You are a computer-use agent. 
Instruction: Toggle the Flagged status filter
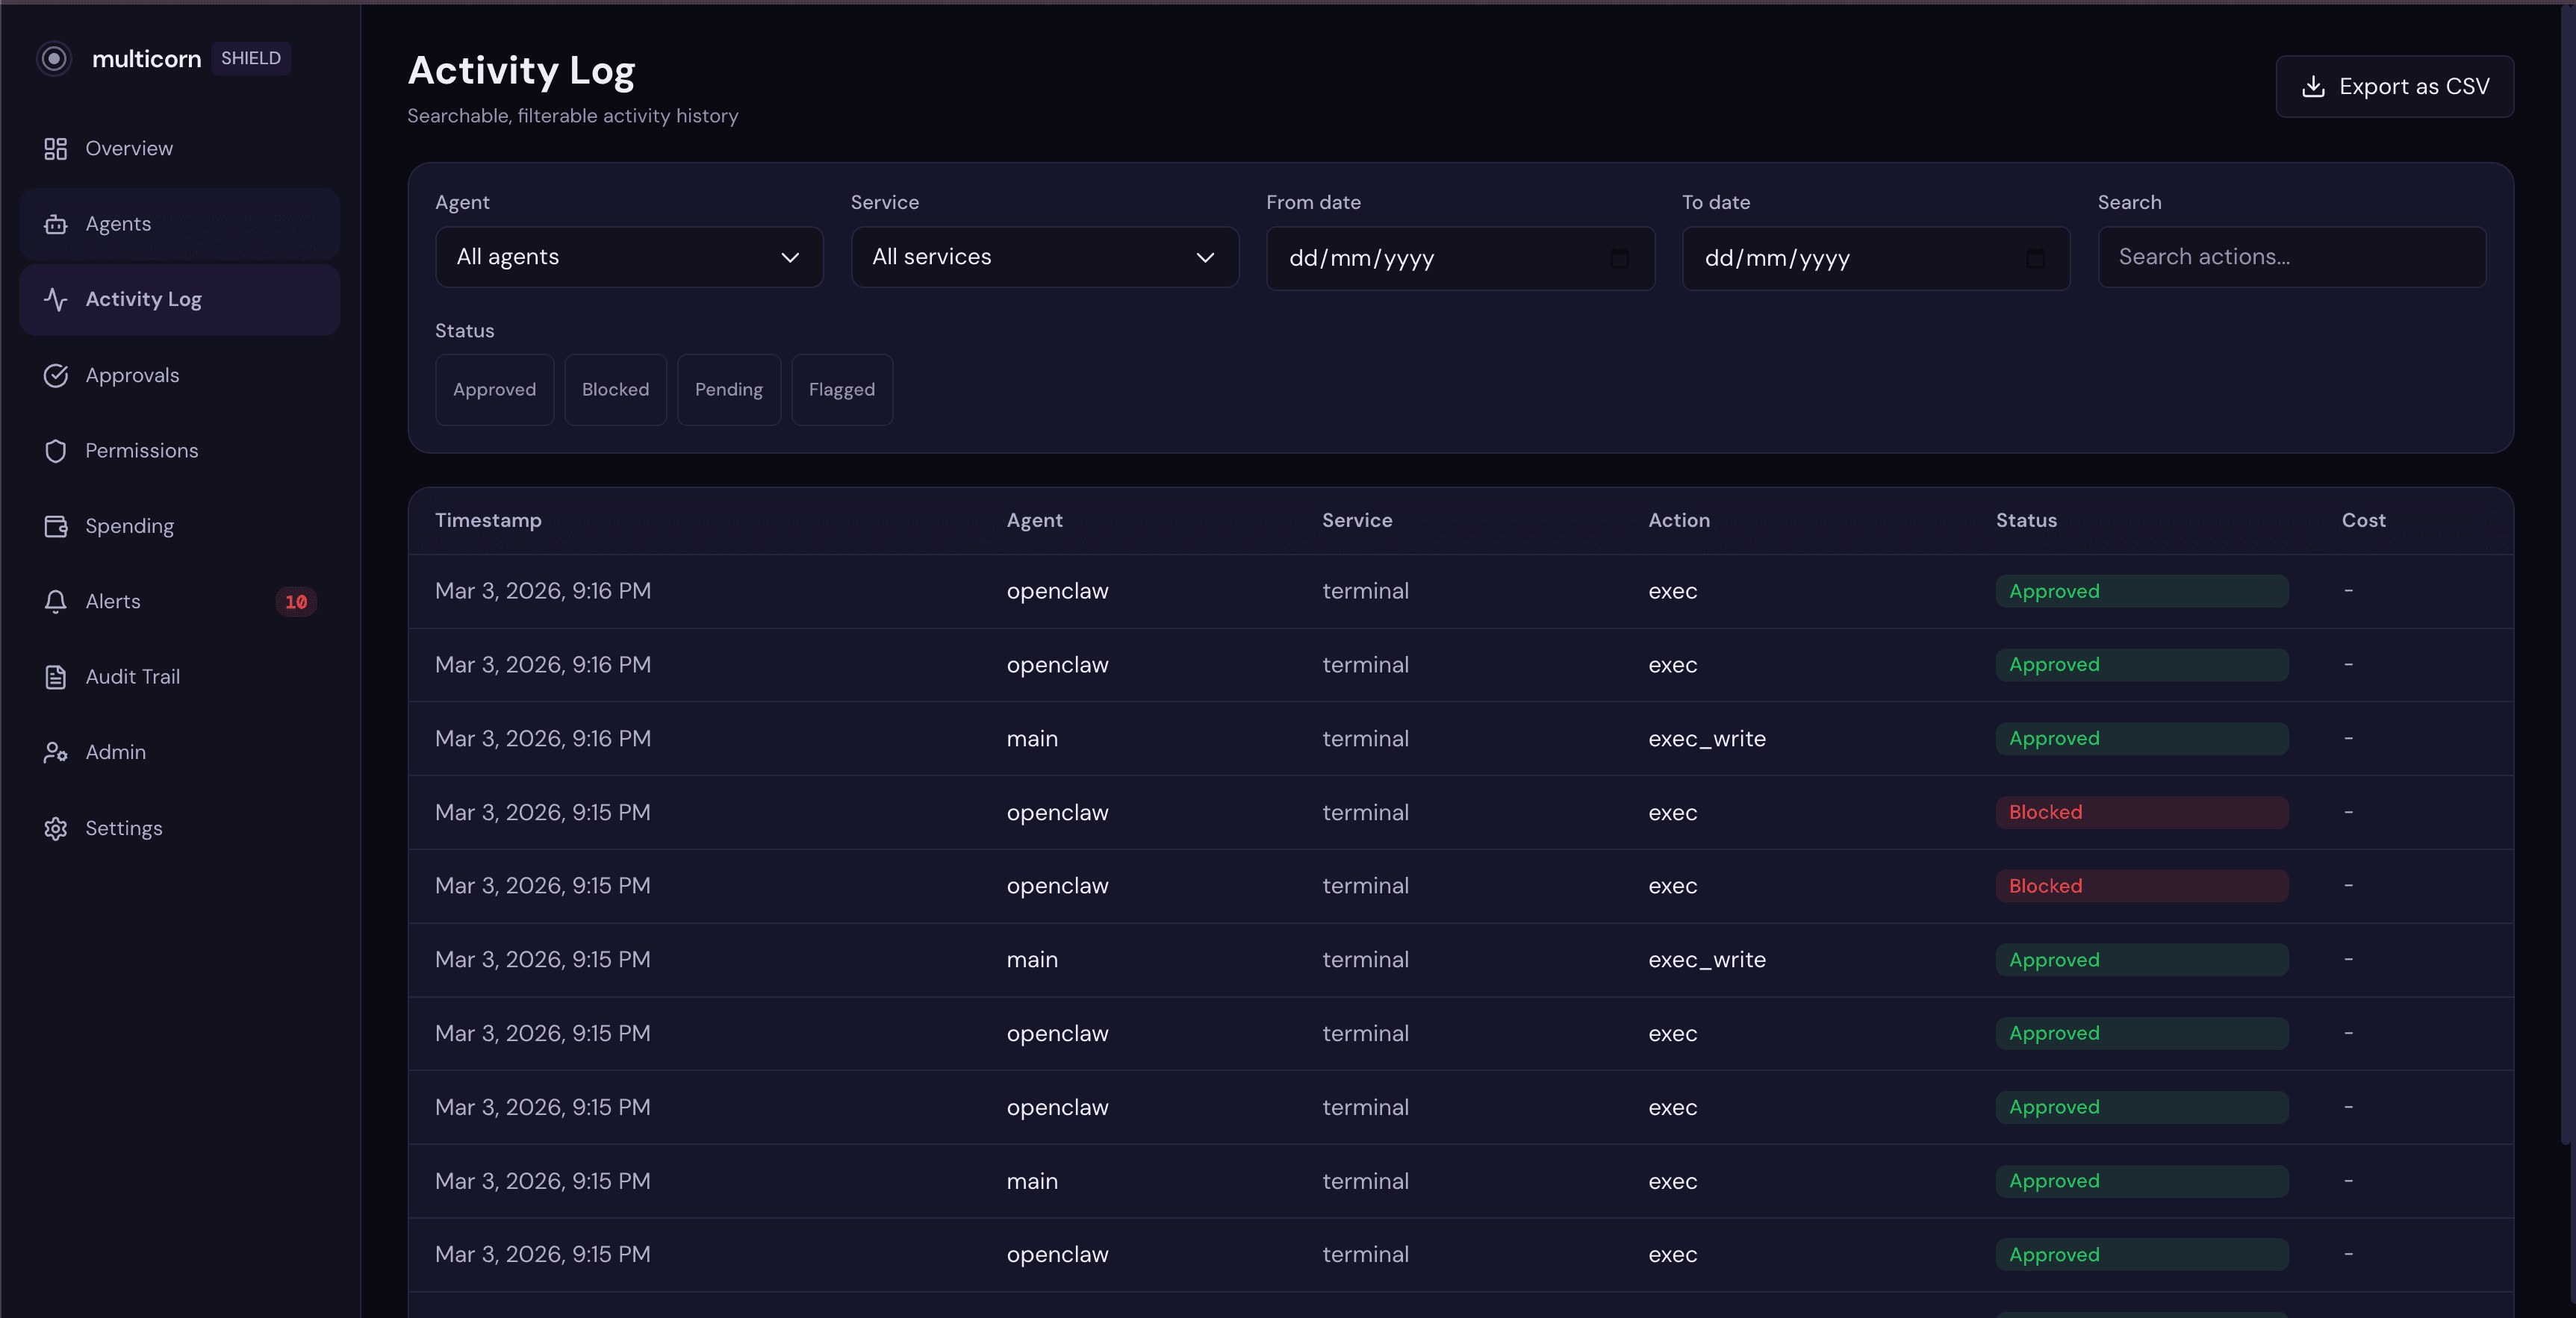click(841, 390)
